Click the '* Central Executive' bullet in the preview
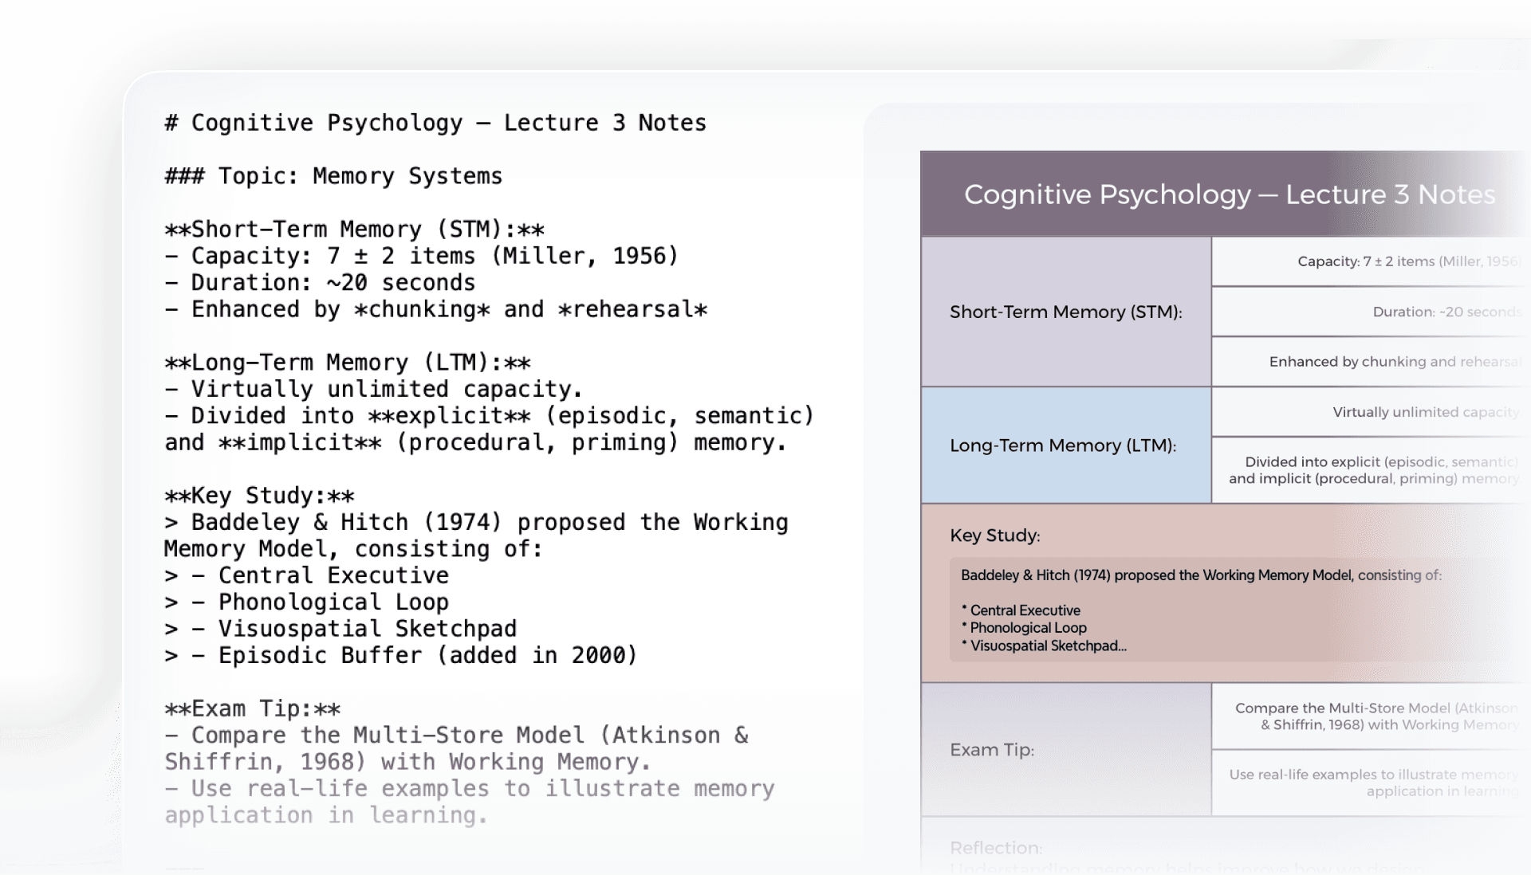Screen dimensions: 1531x875 [x=1021, y=610]
